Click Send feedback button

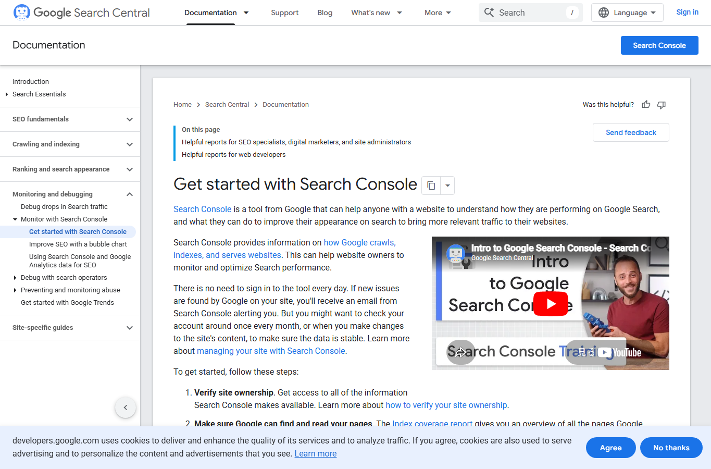point(631,132)
